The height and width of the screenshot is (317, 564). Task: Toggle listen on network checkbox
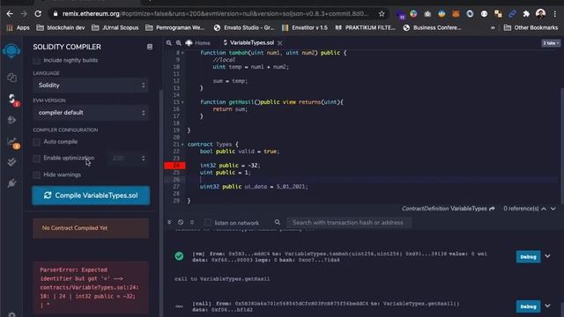[208, 223]
